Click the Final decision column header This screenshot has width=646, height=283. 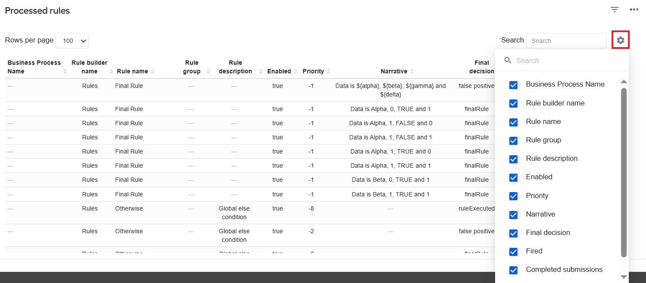point(481,67)
